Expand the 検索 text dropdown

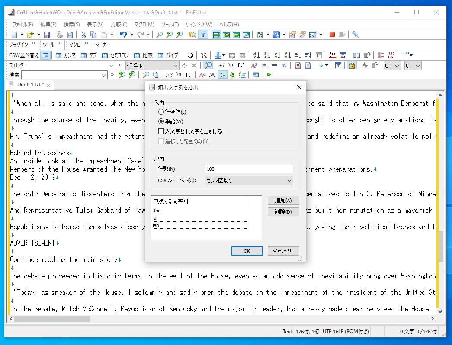tap(104, 75)
